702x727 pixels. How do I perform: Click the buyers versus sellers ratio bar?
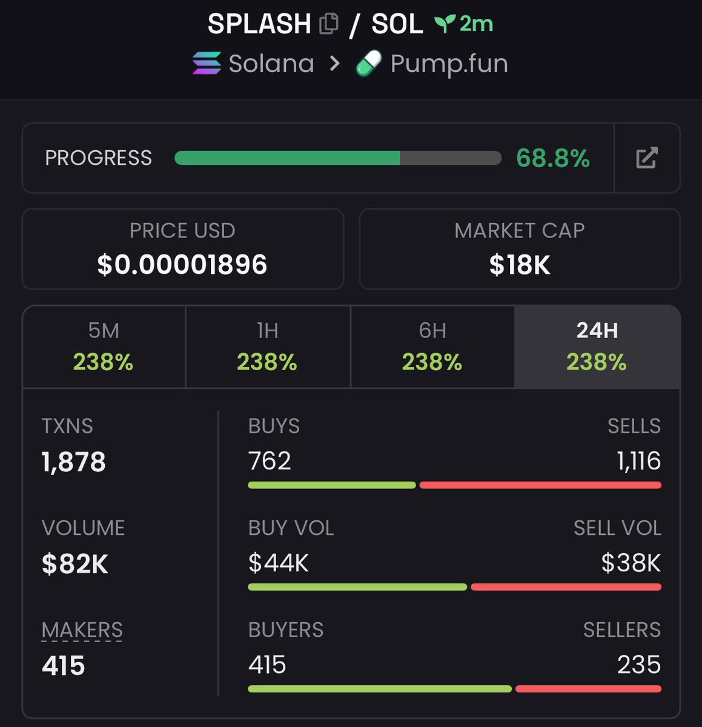tap(454, 689)
